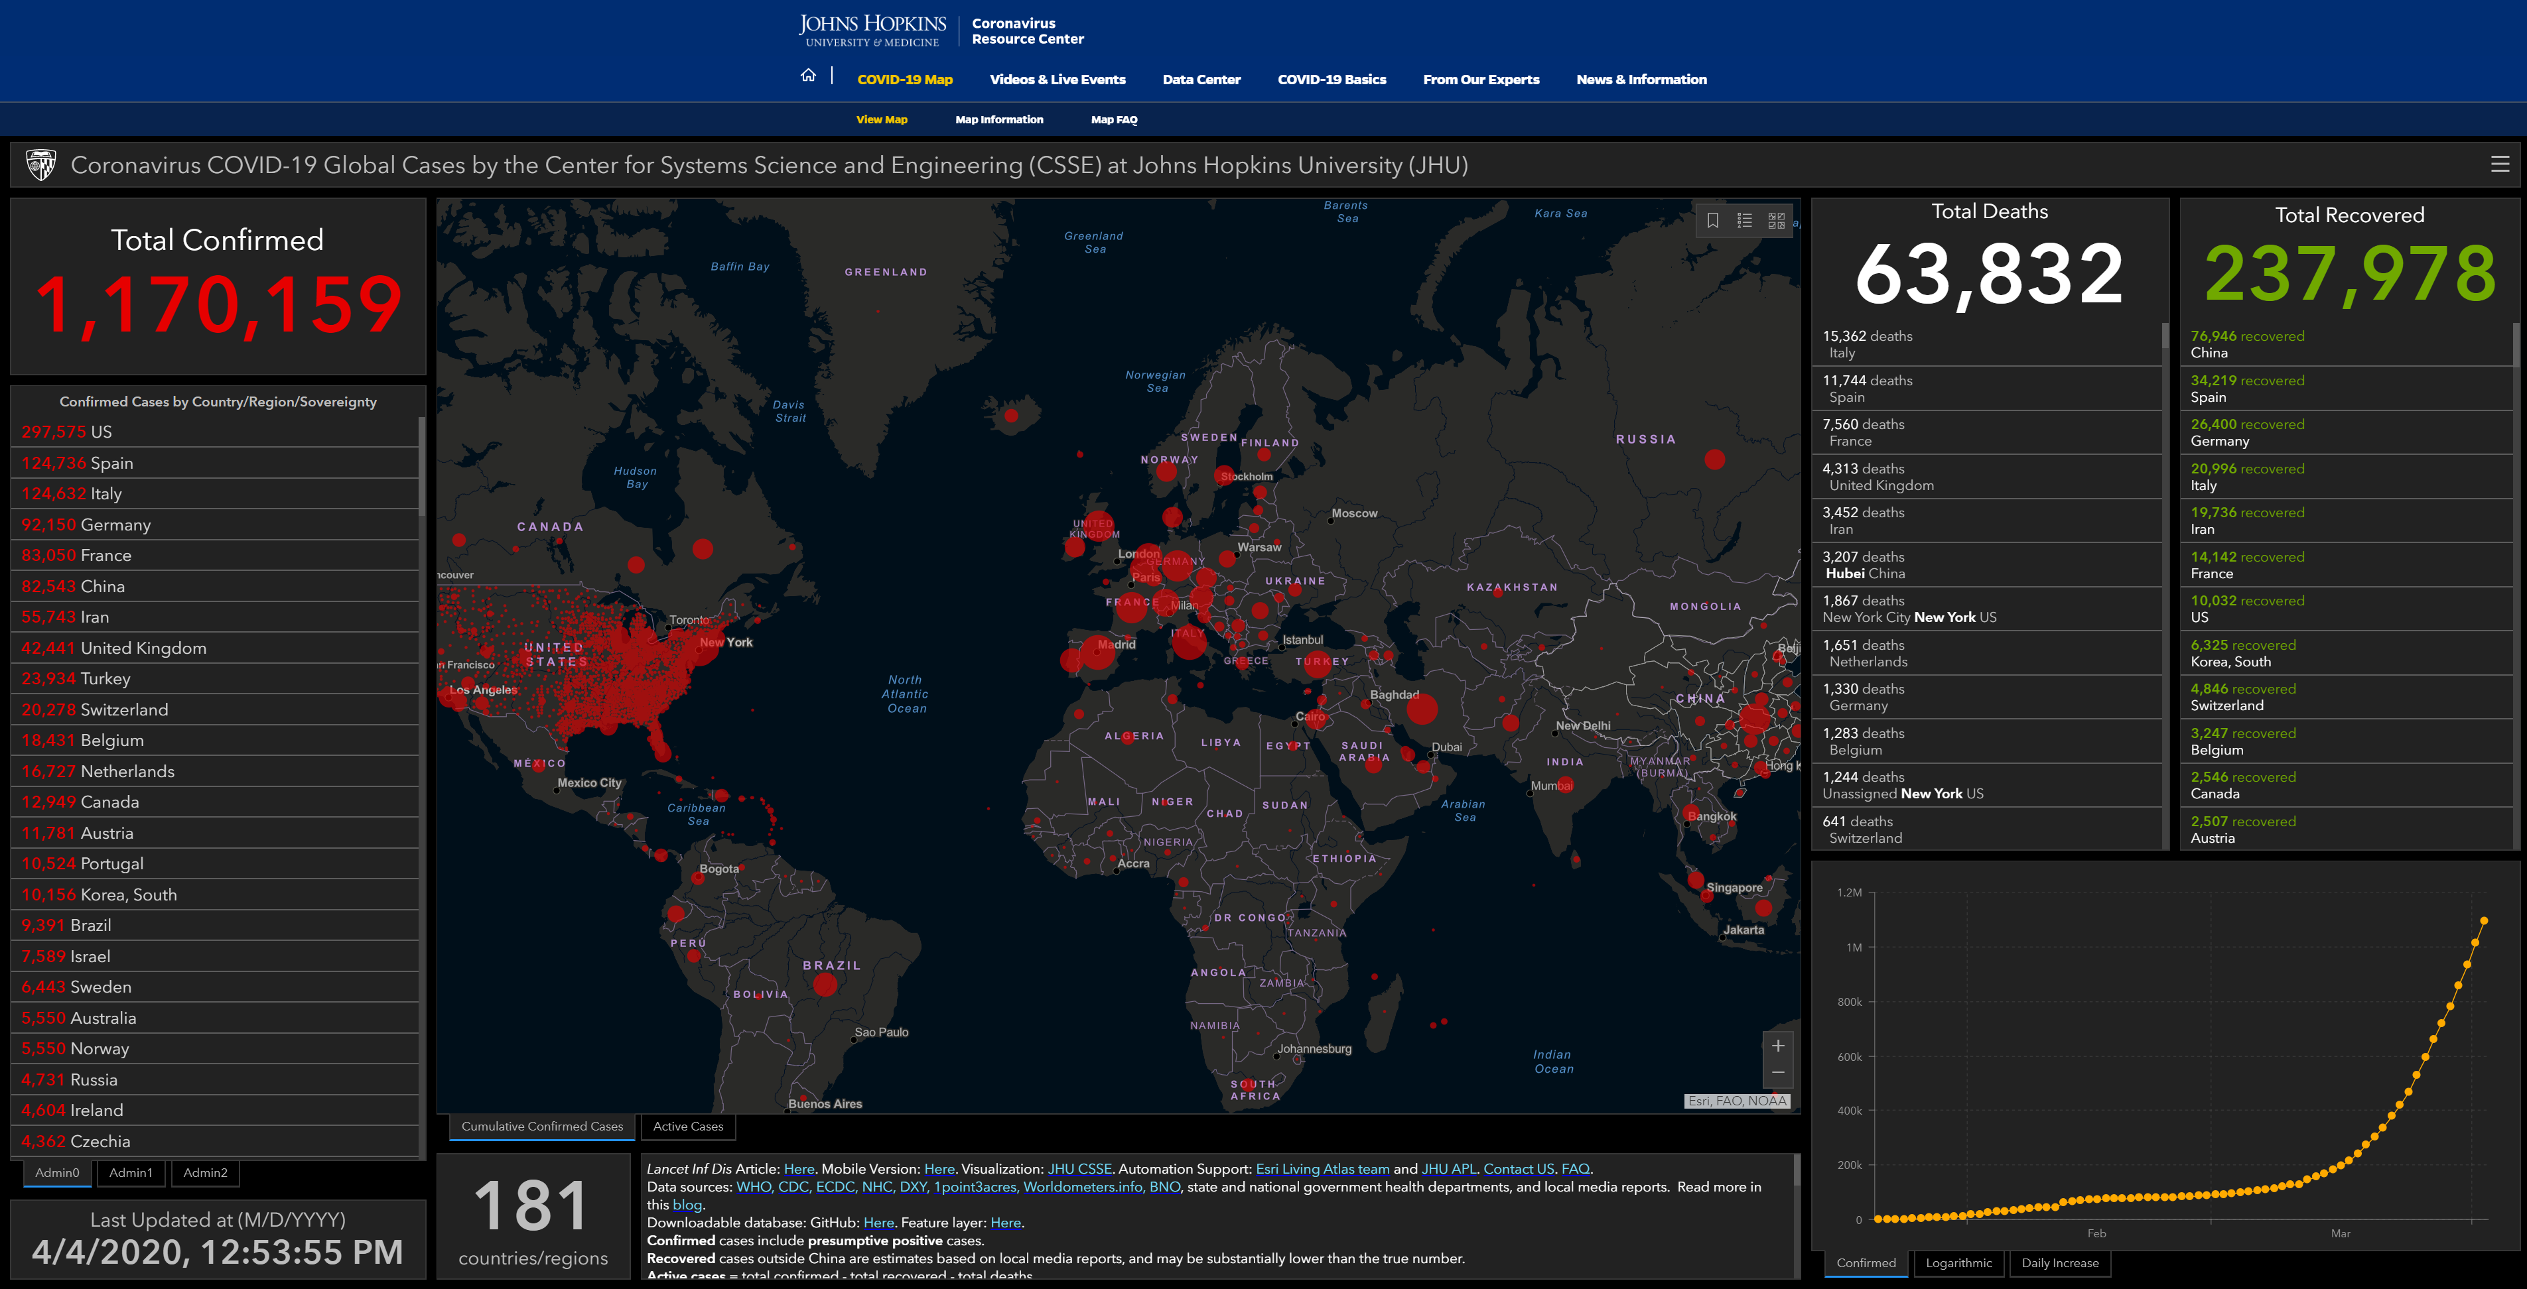Click the 76,946 recovered China entry
Image resolution: width=2527 pixels, height=1289 pixels.
click(2347, 345)
